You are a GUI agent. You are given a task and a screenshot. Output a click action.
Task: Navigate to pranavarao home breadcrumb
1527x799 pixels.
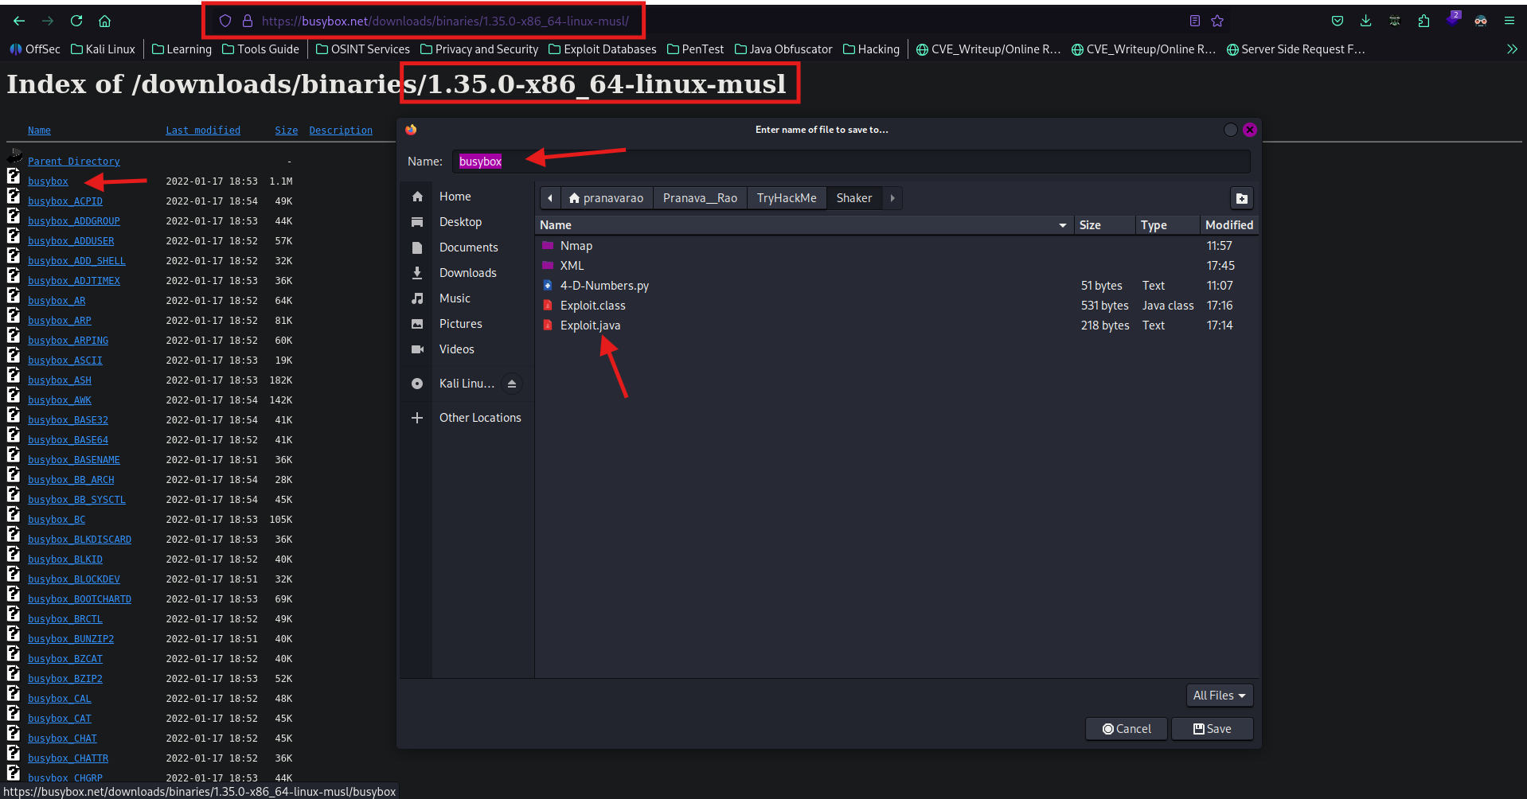coord(607,198)
